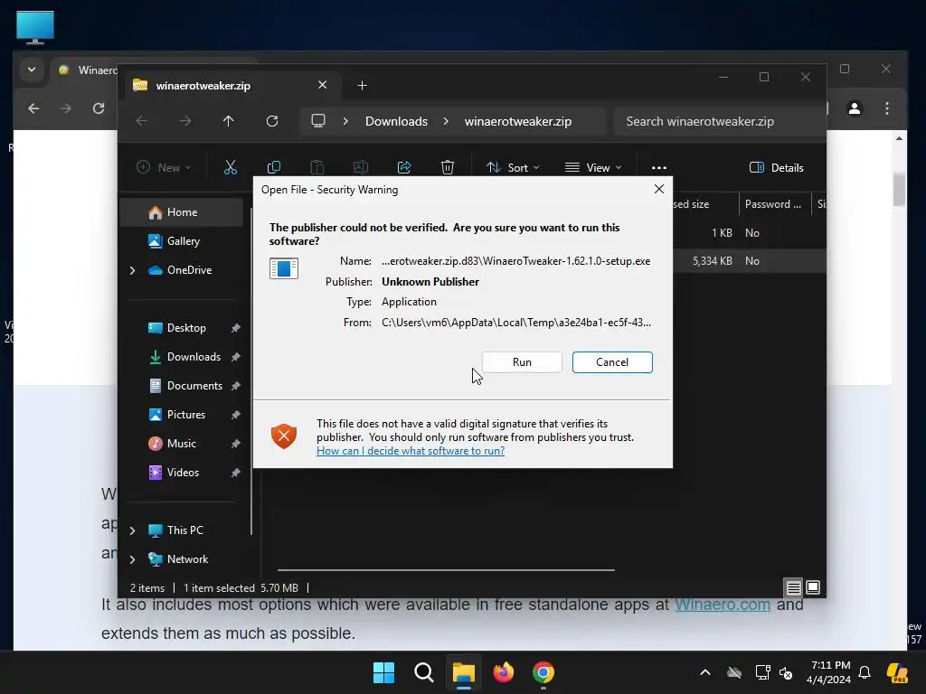Select OneDrive in the navigation pane
Viewport: 926px width, 694px height.
click(189, 269)
